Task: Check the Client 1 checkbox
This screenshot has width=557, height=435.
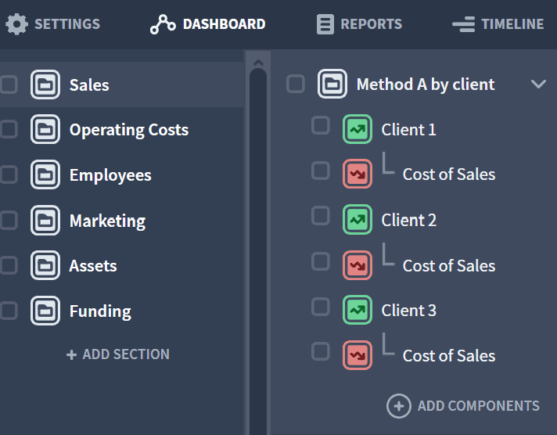Action: [321, 125]
